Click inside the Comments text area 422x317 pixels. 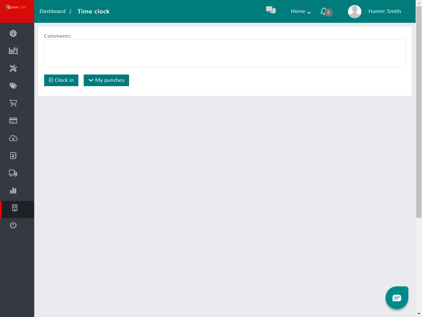(225, 53)
